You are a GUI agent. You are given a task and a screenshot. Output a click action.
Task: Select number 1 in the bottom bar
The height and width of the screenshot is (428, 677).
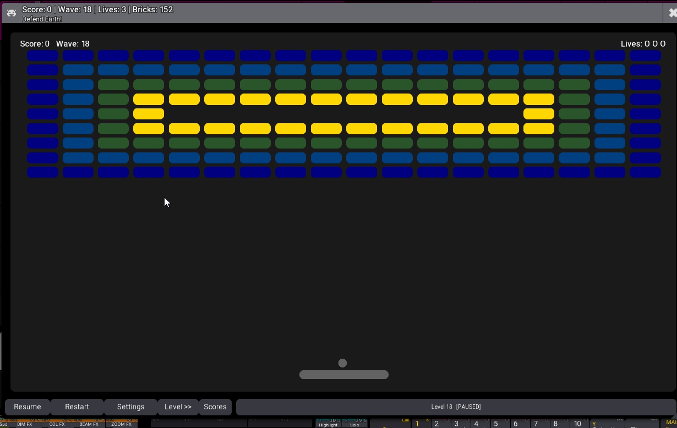coord(418,424)
